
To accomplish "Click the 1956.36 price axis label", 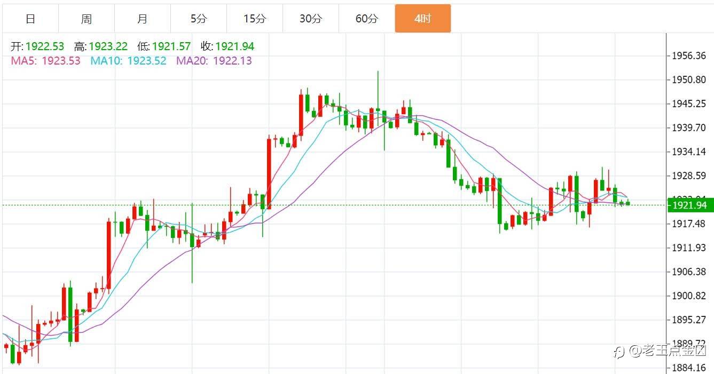I will coord(689,56).
